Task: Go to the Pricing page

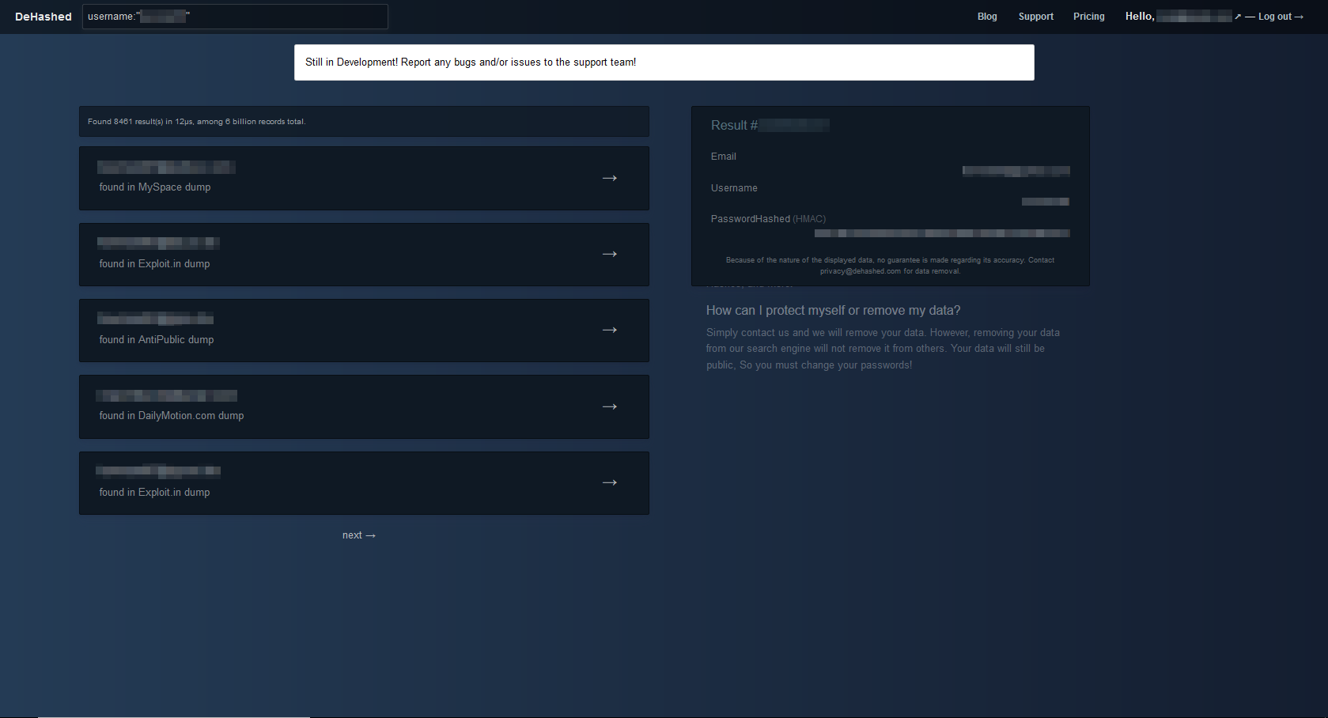Action: 1088,17
